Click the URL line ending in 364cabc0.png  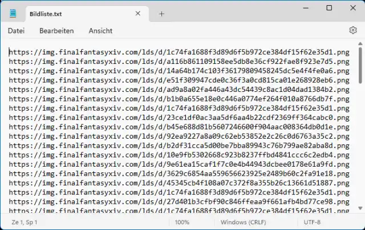(179, 118)
